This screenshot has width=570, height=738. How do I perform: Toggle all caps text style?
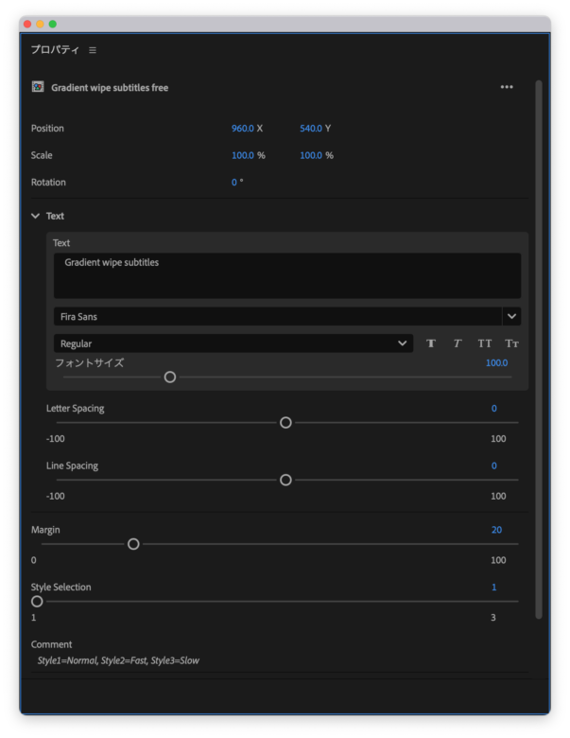click(x=485, y=343)
